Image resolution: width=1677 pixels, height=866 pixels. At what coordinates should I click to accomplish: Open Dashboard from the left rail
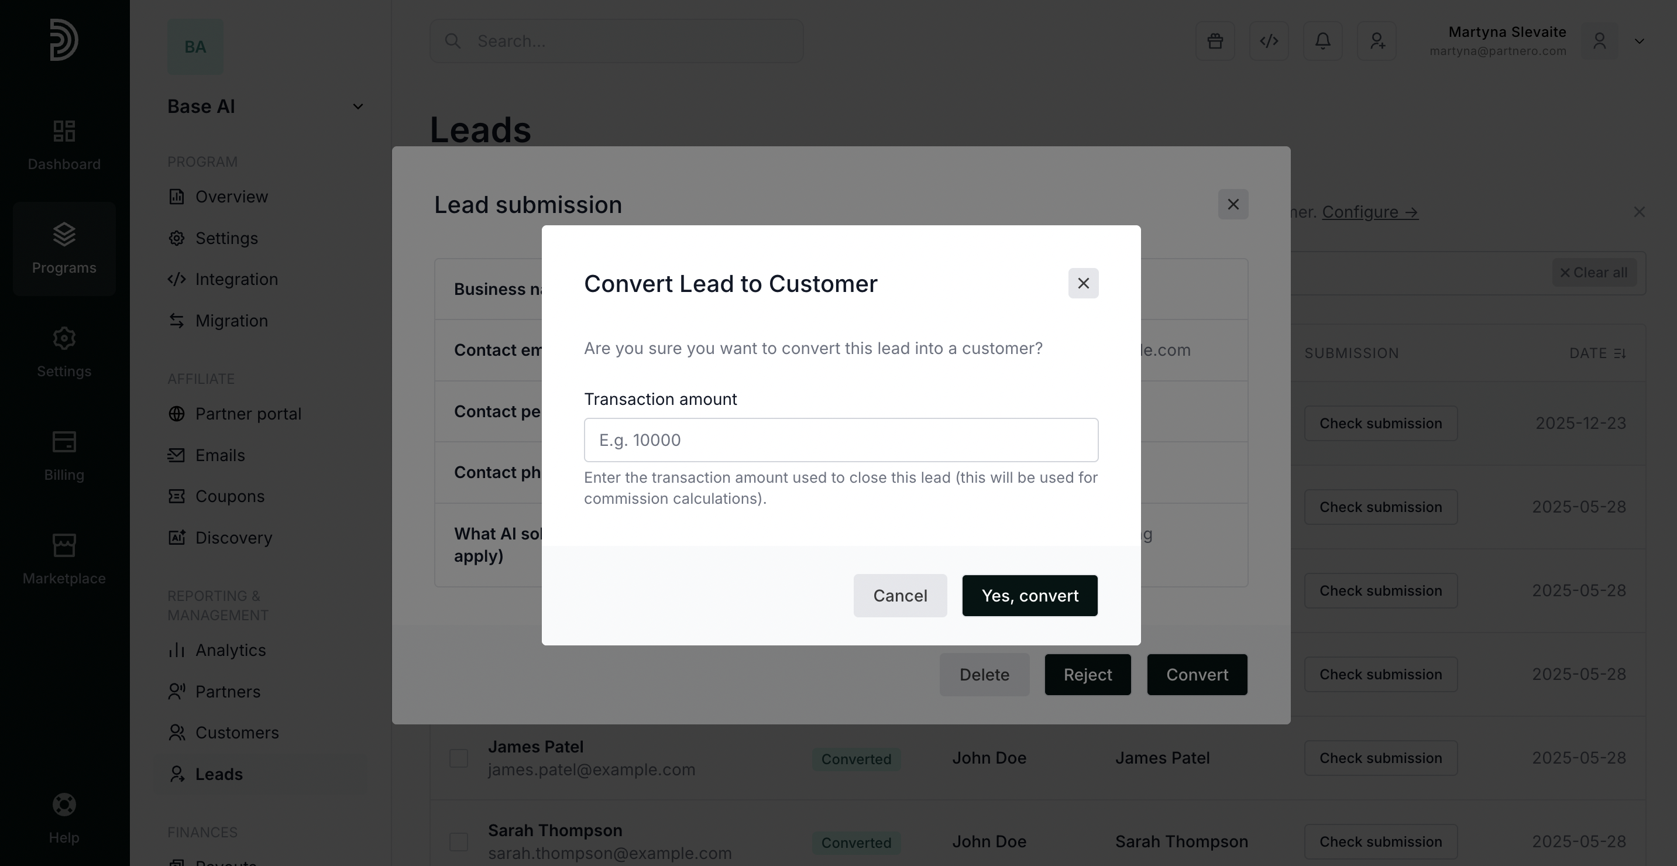64,145
